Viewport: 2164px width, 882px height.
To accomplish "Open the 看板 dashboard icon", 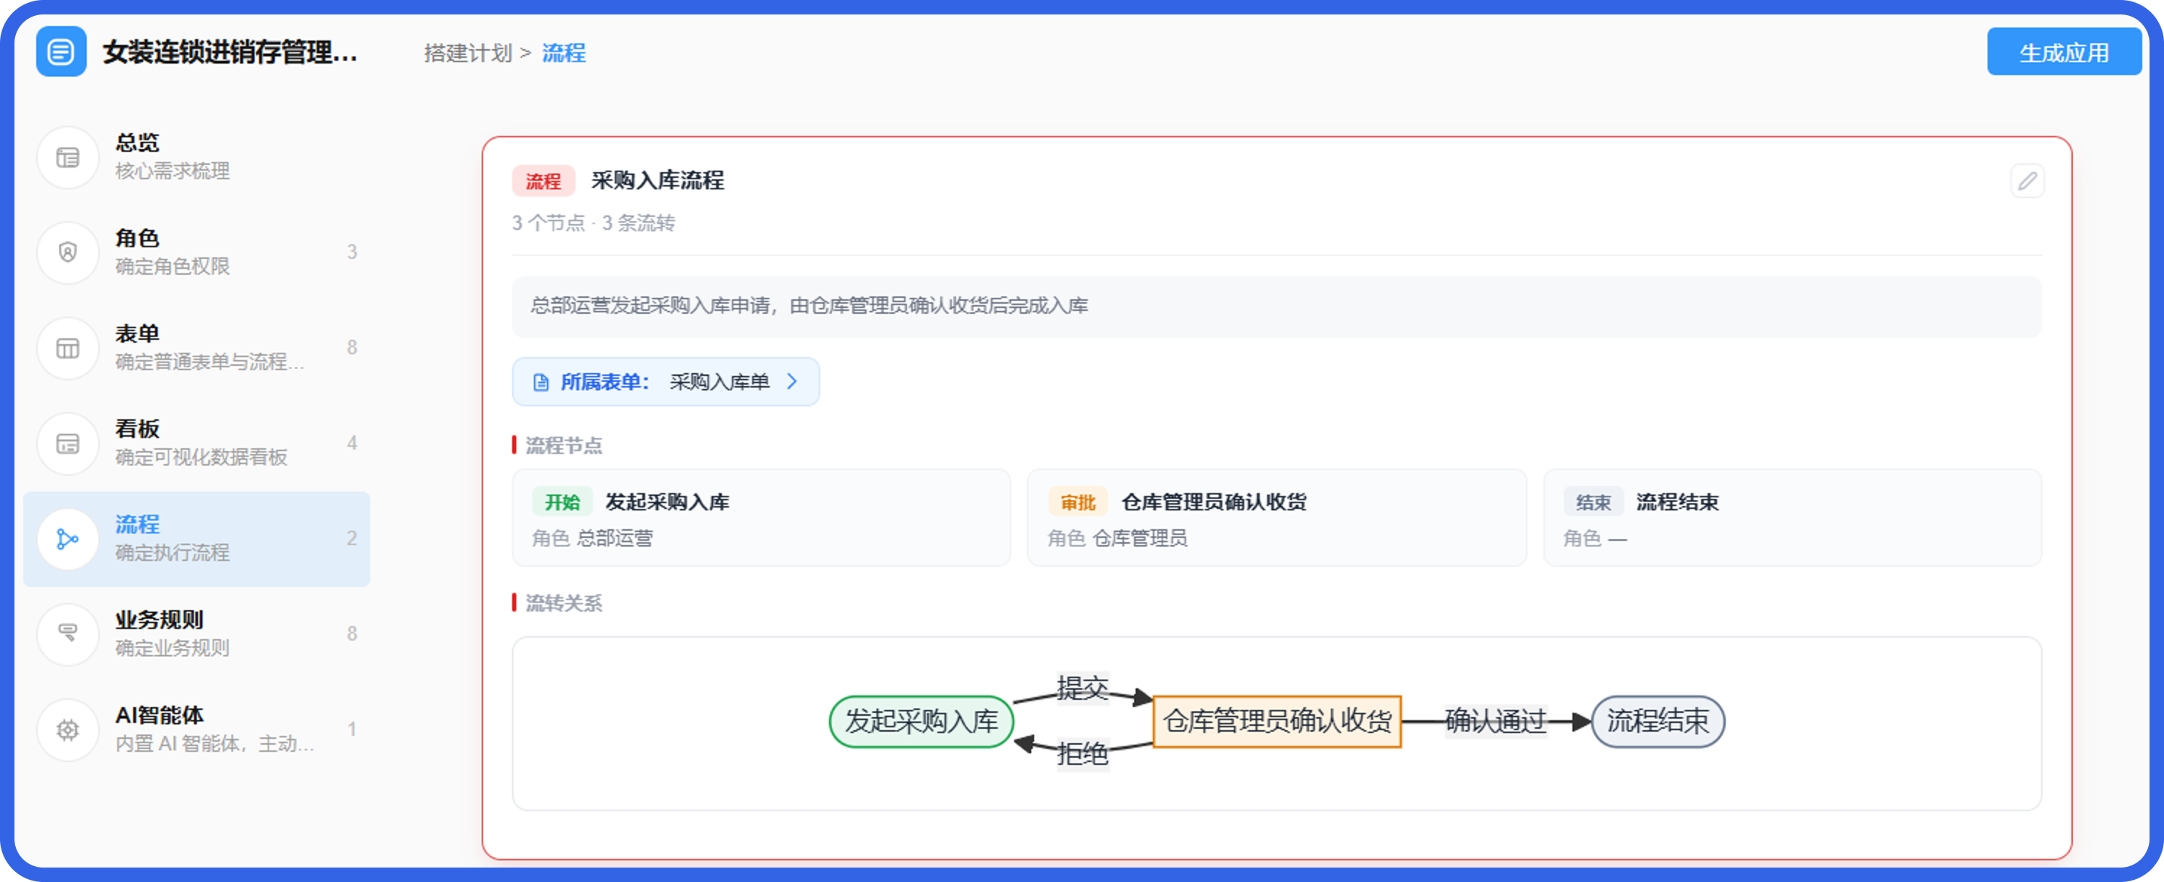I will pos(68,442).
